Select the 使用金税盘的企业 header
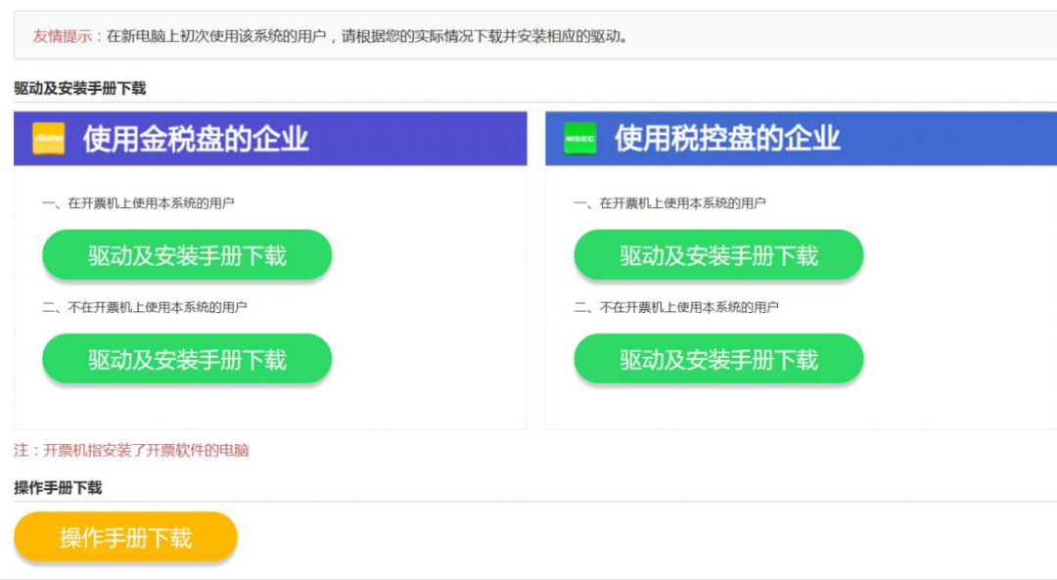Image resolution: width=1057 pixels, height=580 pixels. pos(270,138)
